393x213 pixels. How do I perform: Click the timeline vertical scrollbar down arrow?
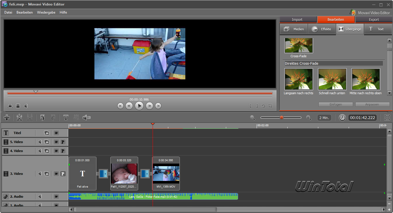point(390,198)
